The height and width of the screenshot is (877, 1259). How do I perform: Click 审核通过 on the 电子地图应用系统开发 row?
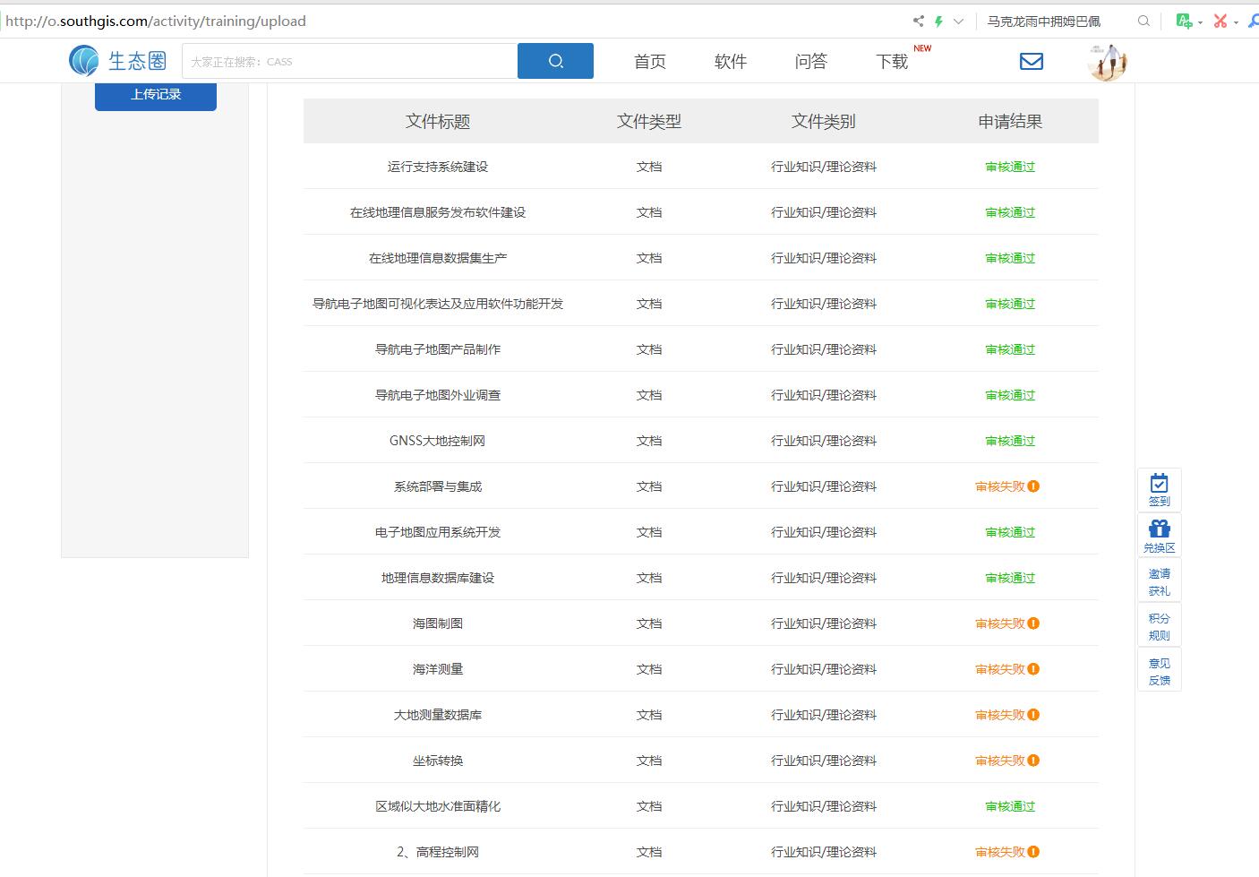click(1010, 532)
